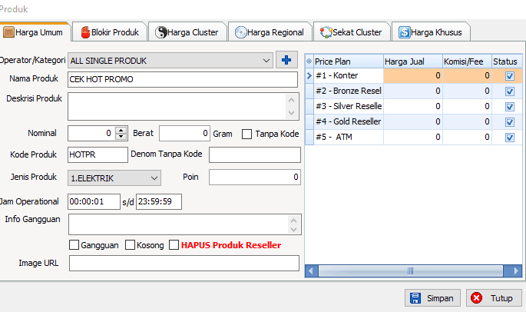This screenshot has height=312, width=526.
Task: Click the price grid horizontal scrollbar
Action: (x=413, y=270)
